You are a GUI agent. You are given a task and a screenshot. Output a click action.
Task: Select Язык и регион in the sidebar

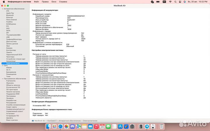(12, 120)
